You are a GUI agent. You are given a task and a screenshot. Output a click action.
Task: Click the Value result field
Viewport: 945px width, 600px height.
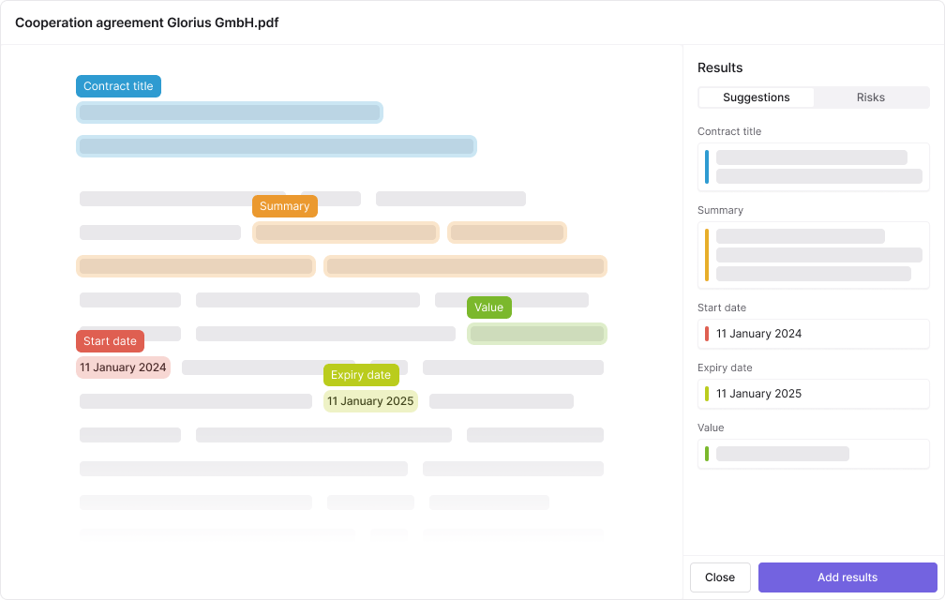[x=814, y=454]
